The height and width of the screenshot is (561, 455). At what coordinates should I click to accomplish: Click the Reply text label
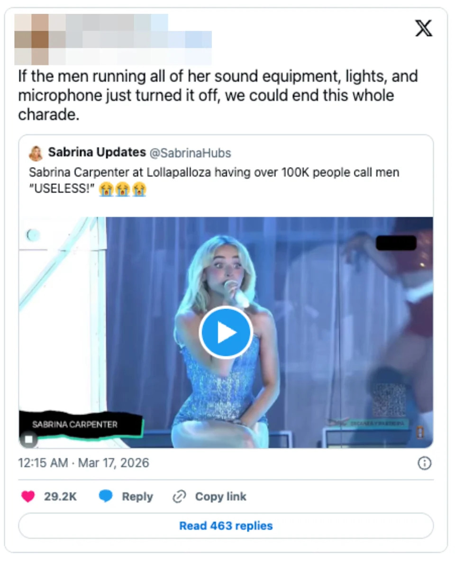click(137, 496)
